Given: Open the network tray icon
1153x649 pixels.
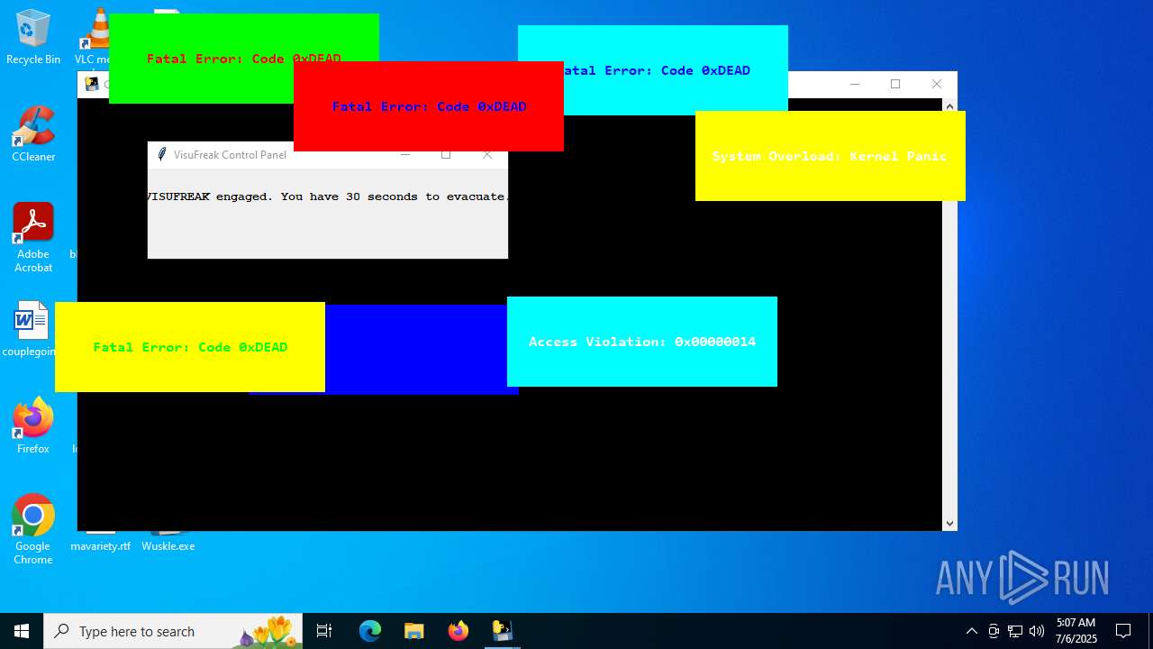Looking at the screenshot, I should click(x=1015, y=631).
